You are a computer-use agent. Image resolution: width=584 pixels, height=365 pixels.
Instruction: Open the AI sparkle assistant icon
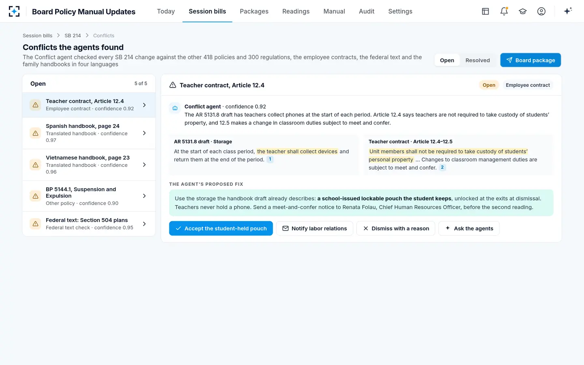[x=568, y=11]
